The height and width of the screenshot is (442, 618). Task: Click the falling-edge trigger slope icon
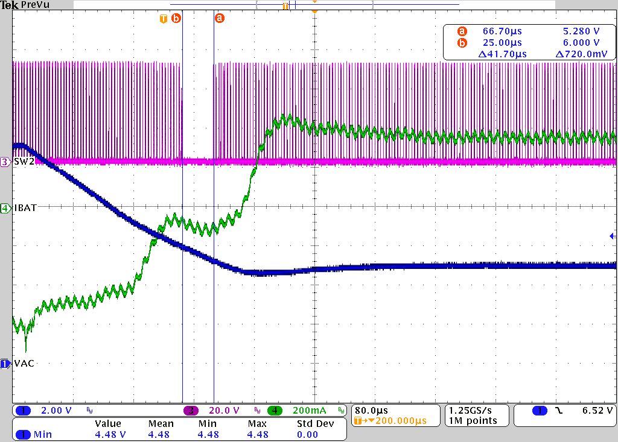[x=559, y=411]
